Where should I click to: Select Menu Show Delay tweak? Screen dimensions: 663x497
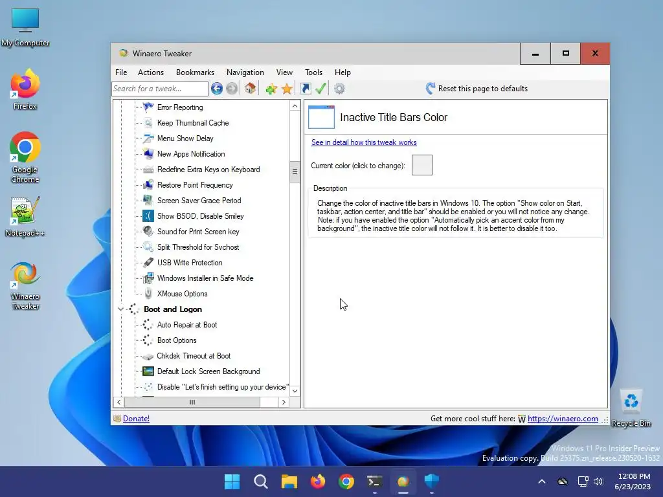click(x=185, y=138)
